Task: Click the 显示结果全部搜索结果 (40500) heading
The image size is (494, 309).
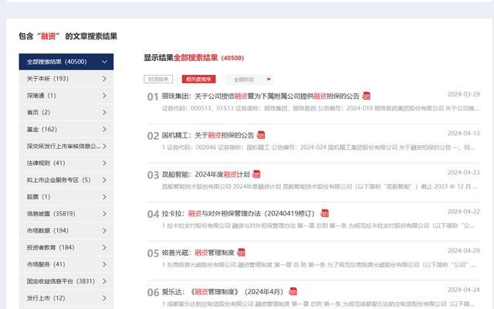Action: (x=194, y=58)
